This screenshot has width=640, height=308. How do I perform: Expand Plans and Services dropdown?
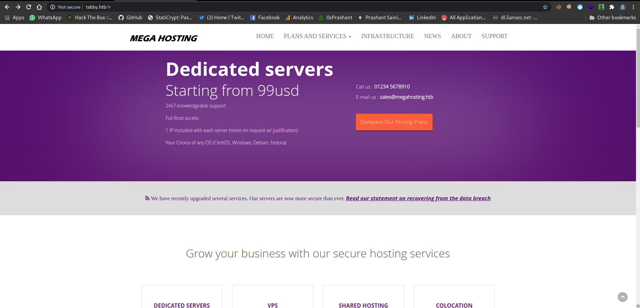click(x=317, y=36)
